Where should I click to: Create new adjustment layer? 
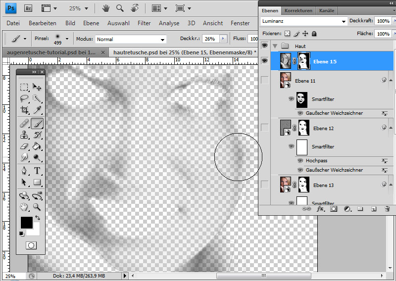(347, 209)
